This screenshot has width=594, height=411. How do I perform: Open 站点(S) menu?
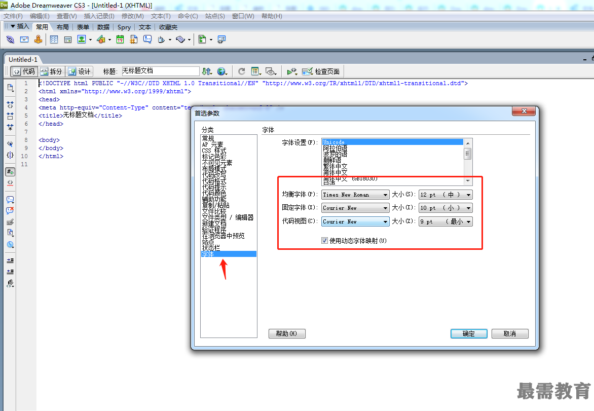(x=215, y=16)
